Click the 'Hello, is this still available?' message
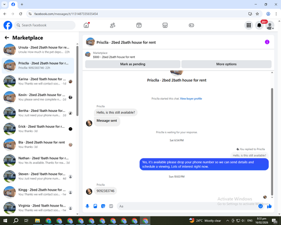The width and height of the screenshot is (281, 225). pyautogui.click(x=116, y=112)
